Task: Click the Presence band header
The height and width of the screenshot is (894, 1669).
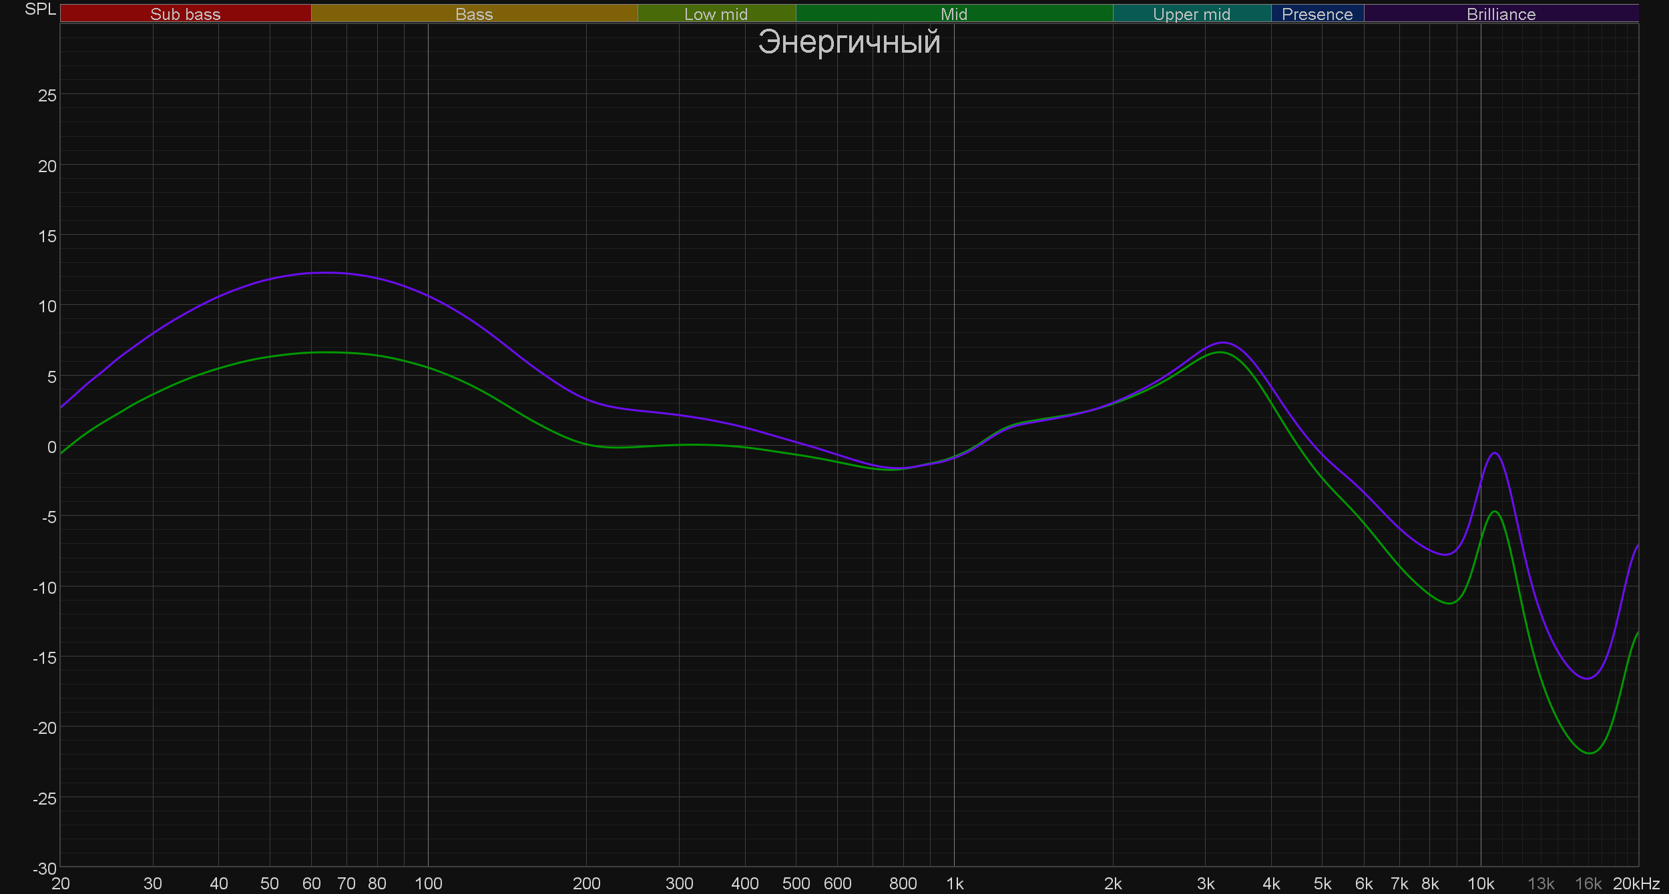Action: [x=1317, y=14]
